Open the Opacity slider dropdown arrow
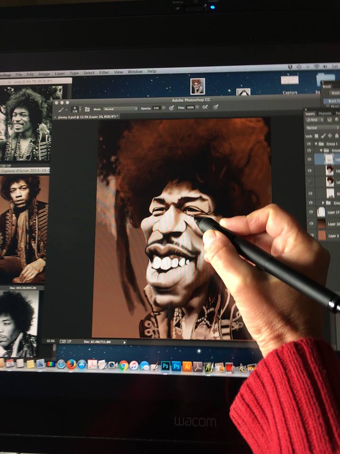The height and width of the screenshot is (454, 340). coord(163,108)
